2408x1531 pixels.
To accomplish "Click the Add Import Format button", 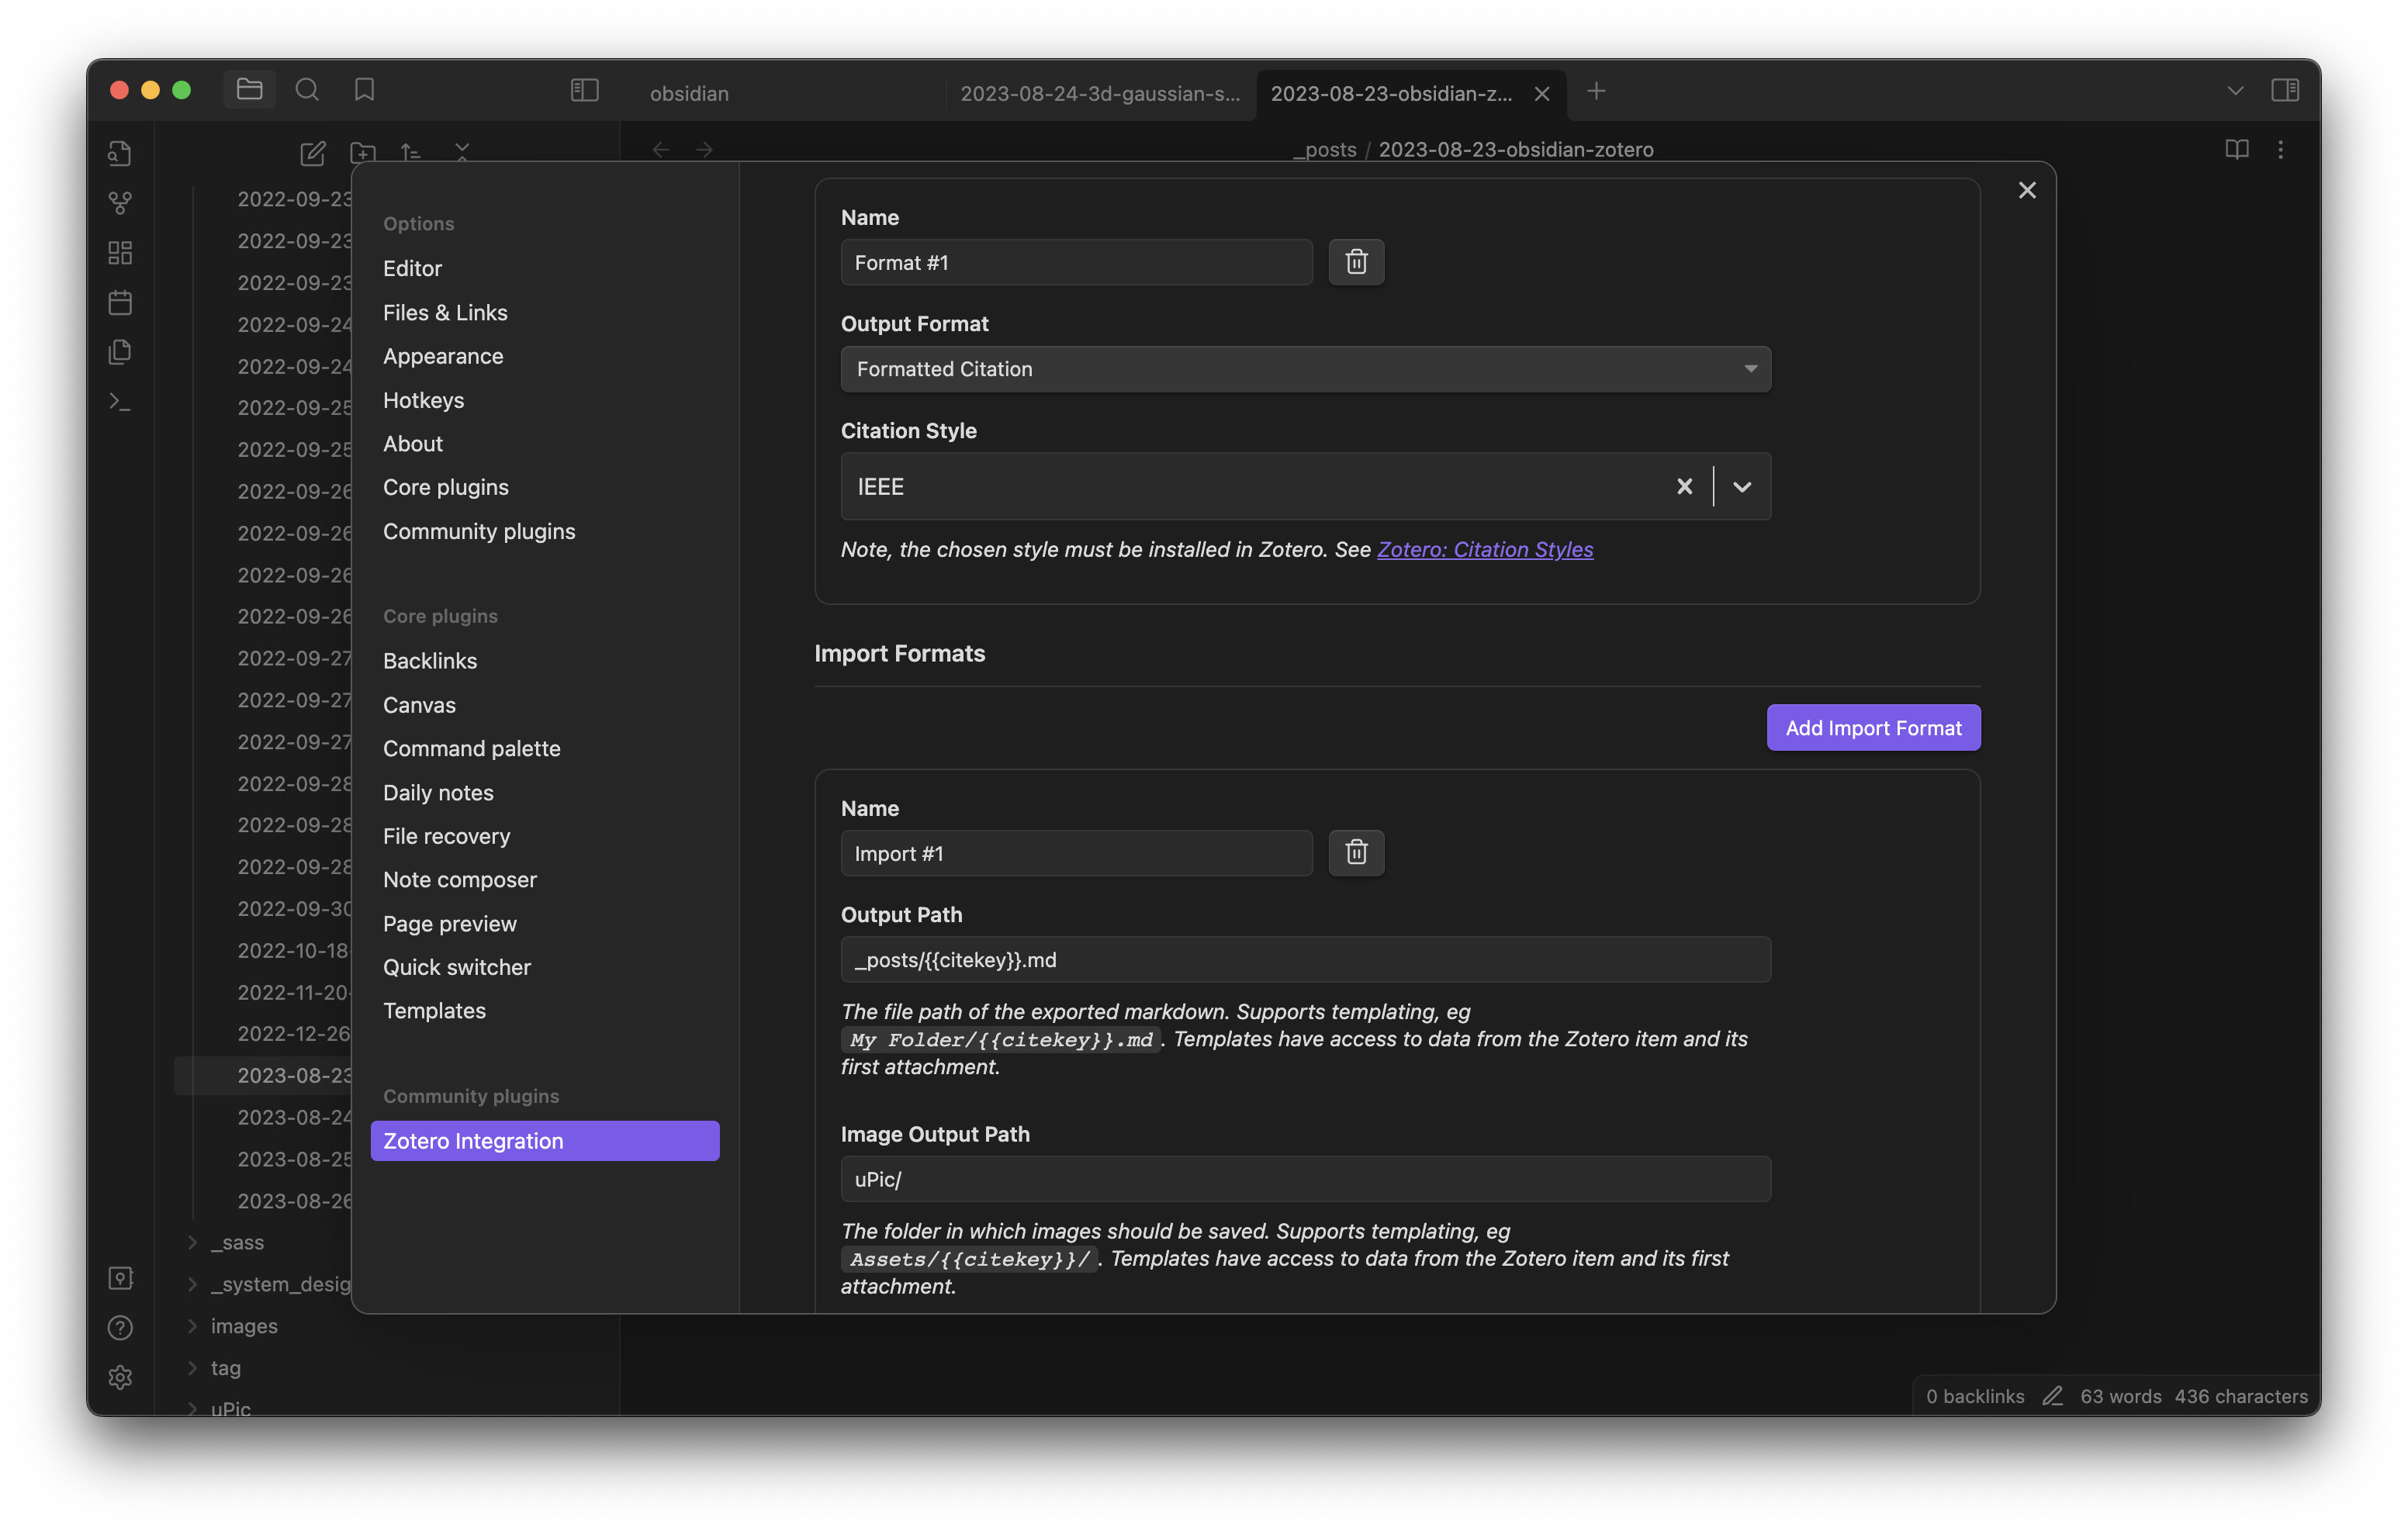I will (x=1872, y=728).
